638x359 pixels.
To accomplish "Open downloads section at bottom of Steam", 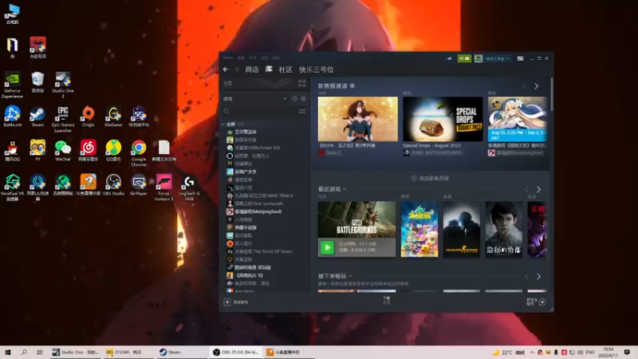I will (387, 301).
